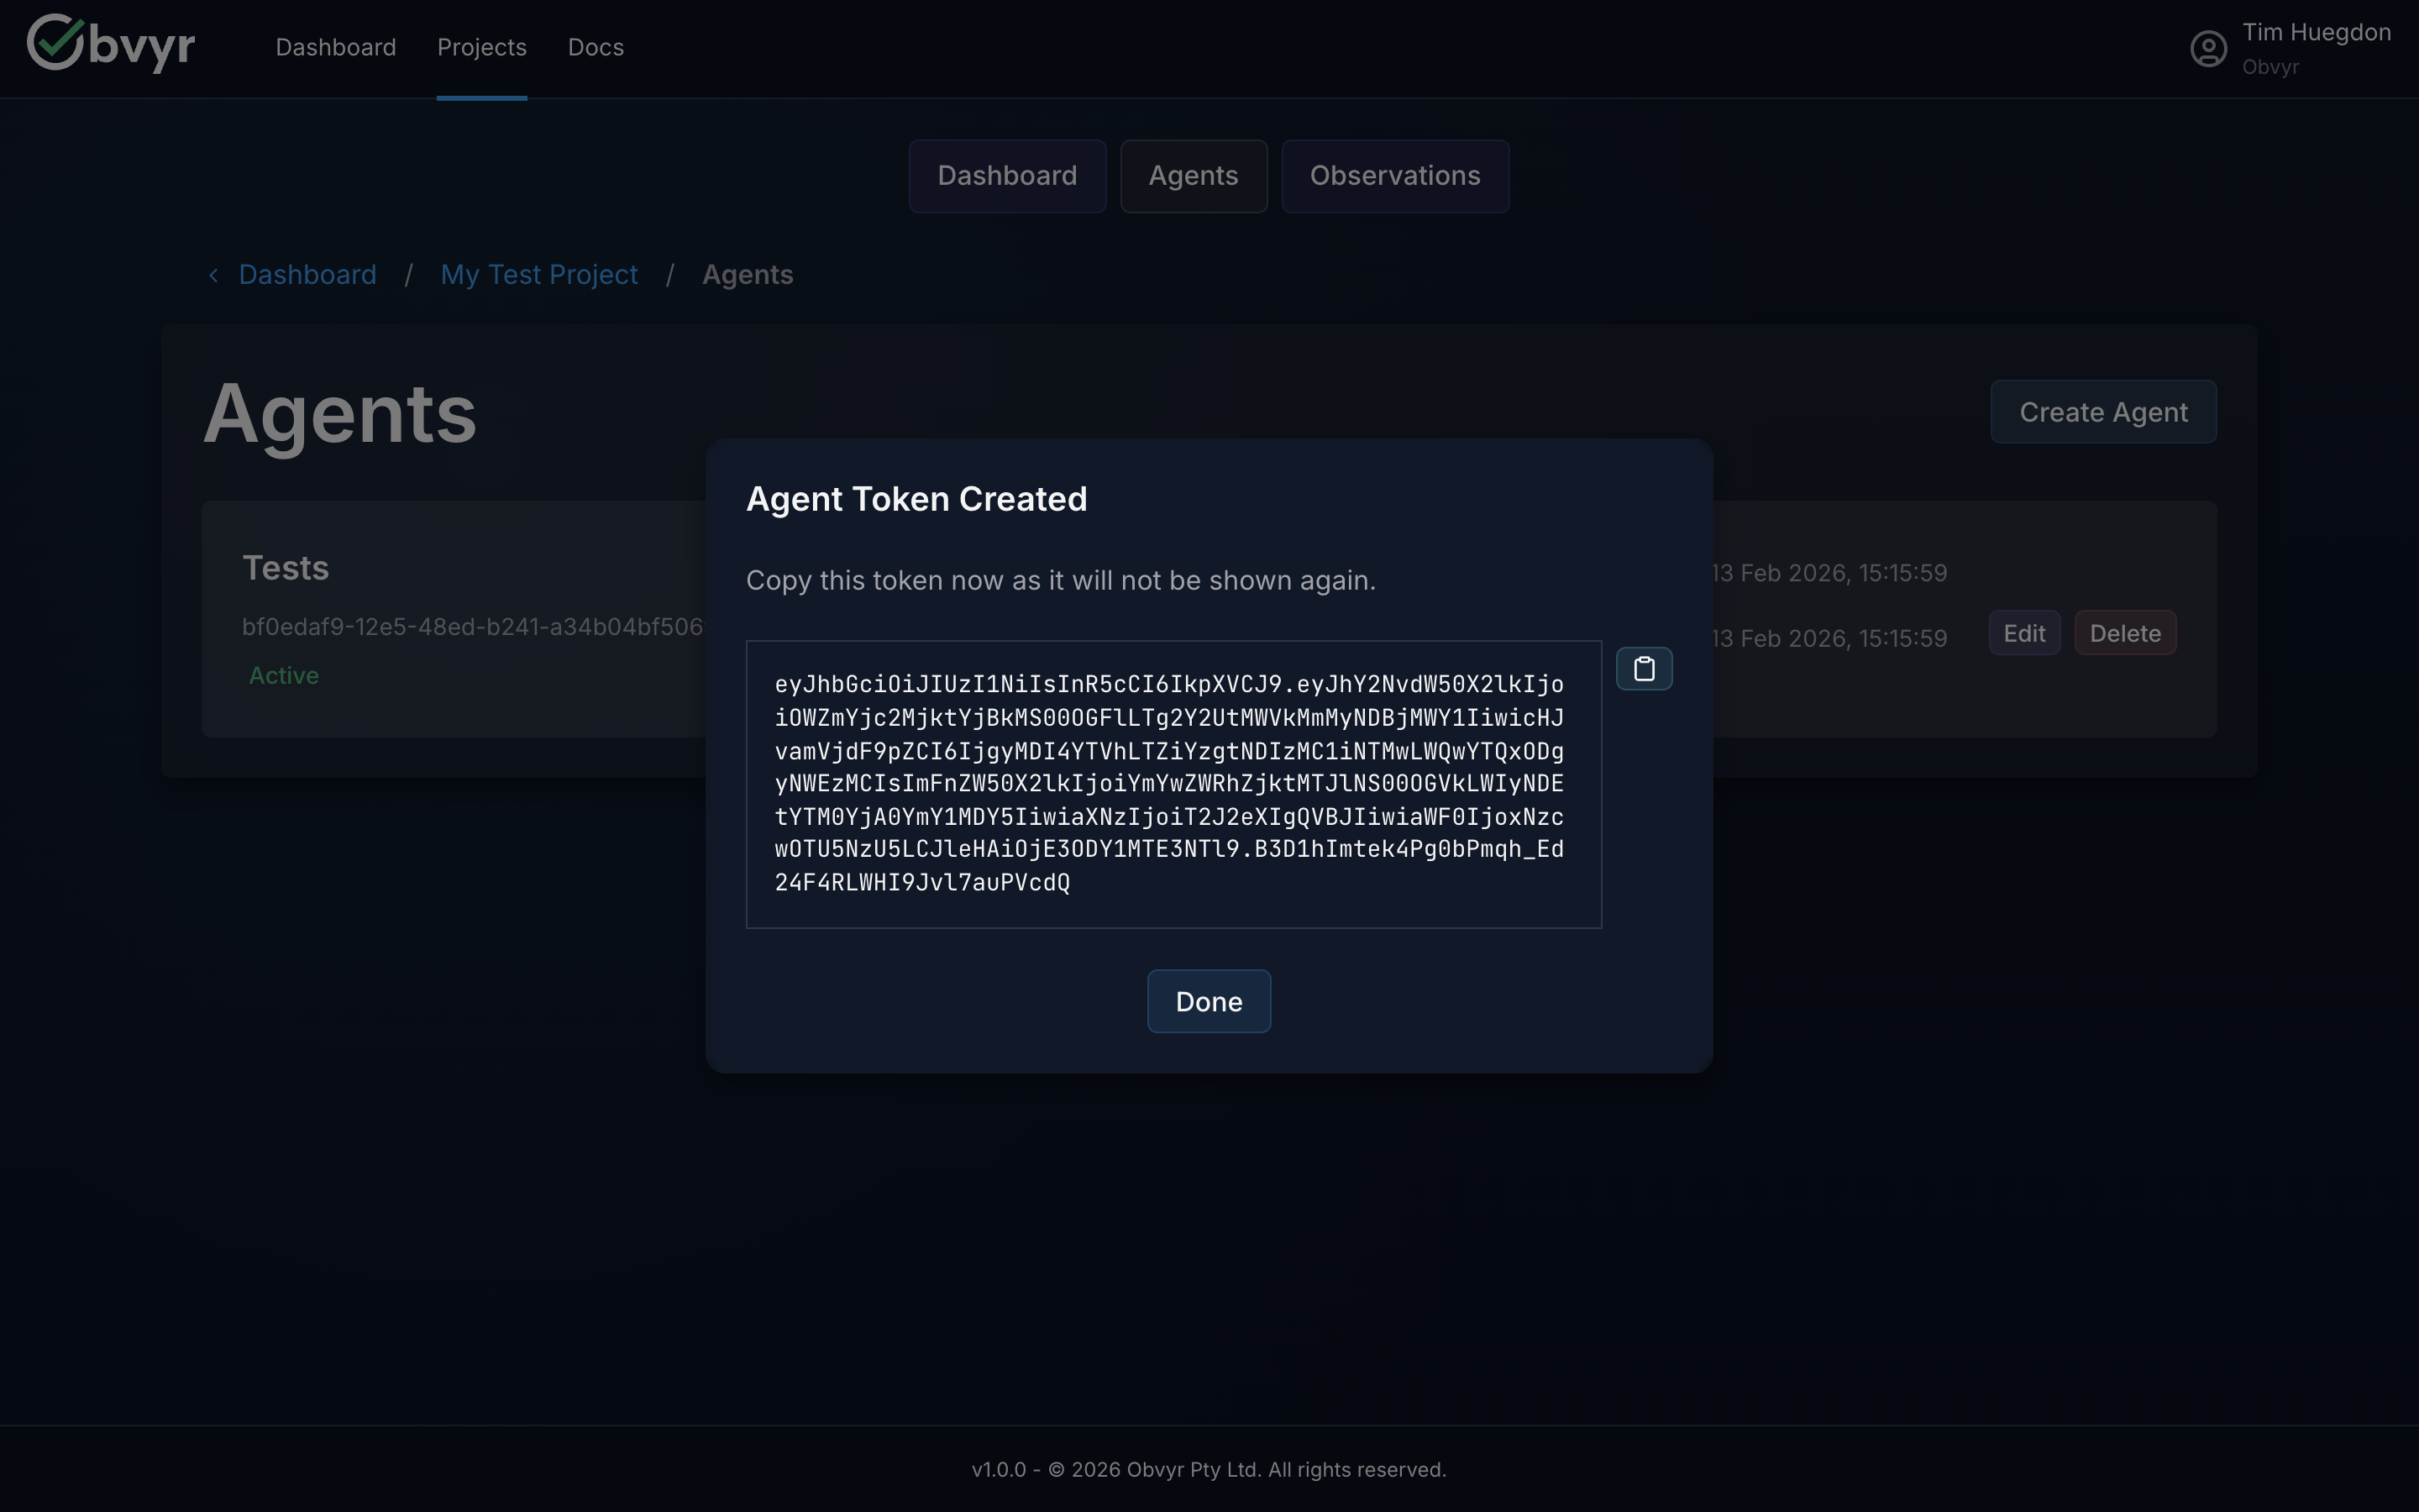Open the user profile avatar icon
This screenshot has height=1512, width=2419.
pos(2208,48)
